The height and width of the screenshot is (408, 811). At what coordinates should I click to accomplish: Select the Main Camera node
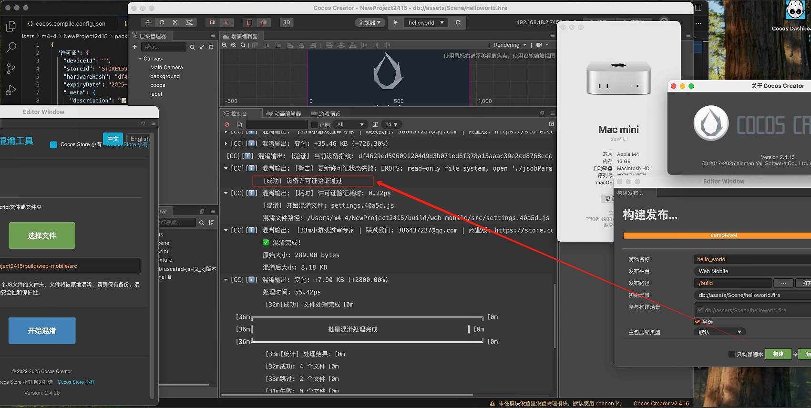pos(166,68)
